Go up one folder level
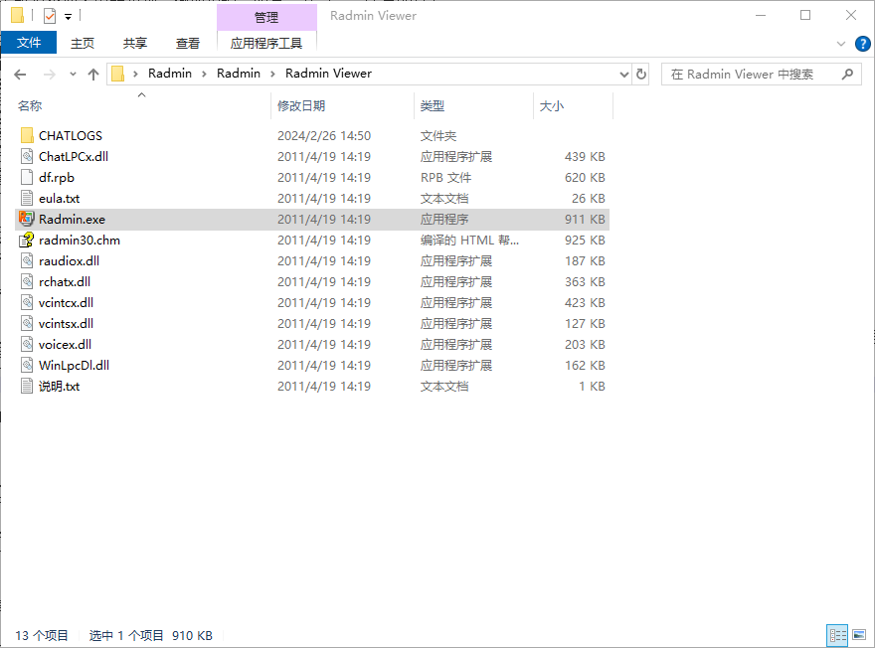 [x=93, y=75]
